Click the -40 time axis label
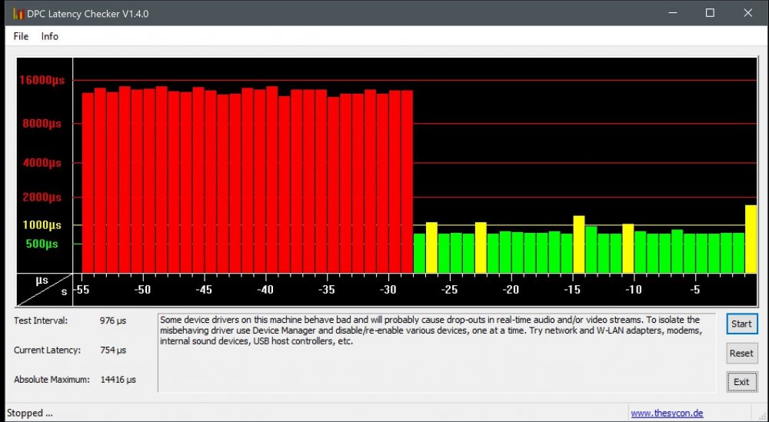Screen dimensions: 769x422 point(265,290)
